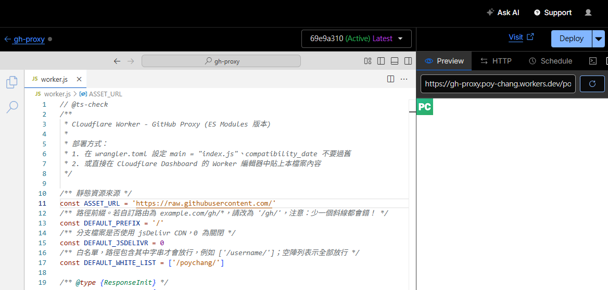Image resolution: width=608 pixels, height=290 pixels.
Task: Open Customize Layout icon
Action: tap(368, 61)
